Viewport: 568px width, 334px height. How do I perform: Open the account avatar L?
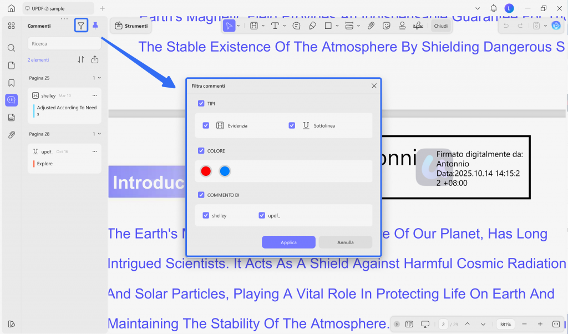(509, 8)
